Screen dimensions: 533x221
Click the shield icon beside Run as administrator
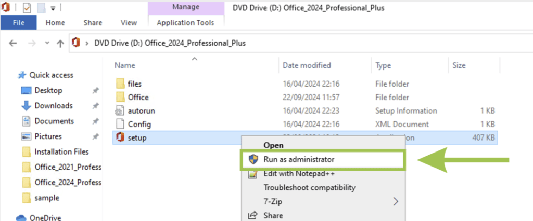click(253, 160)
